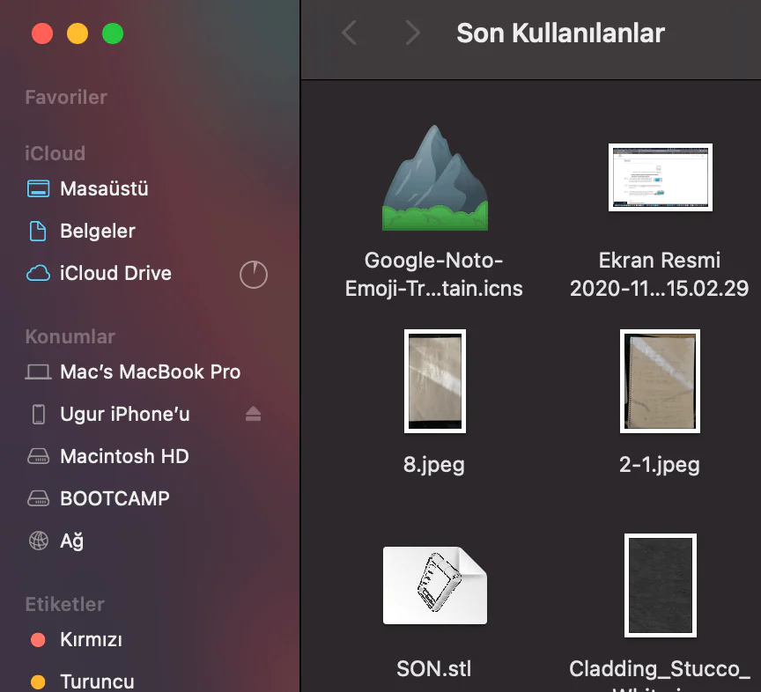
Task: Go forward using the navigation arrow
Action: [x=412, y=33]
